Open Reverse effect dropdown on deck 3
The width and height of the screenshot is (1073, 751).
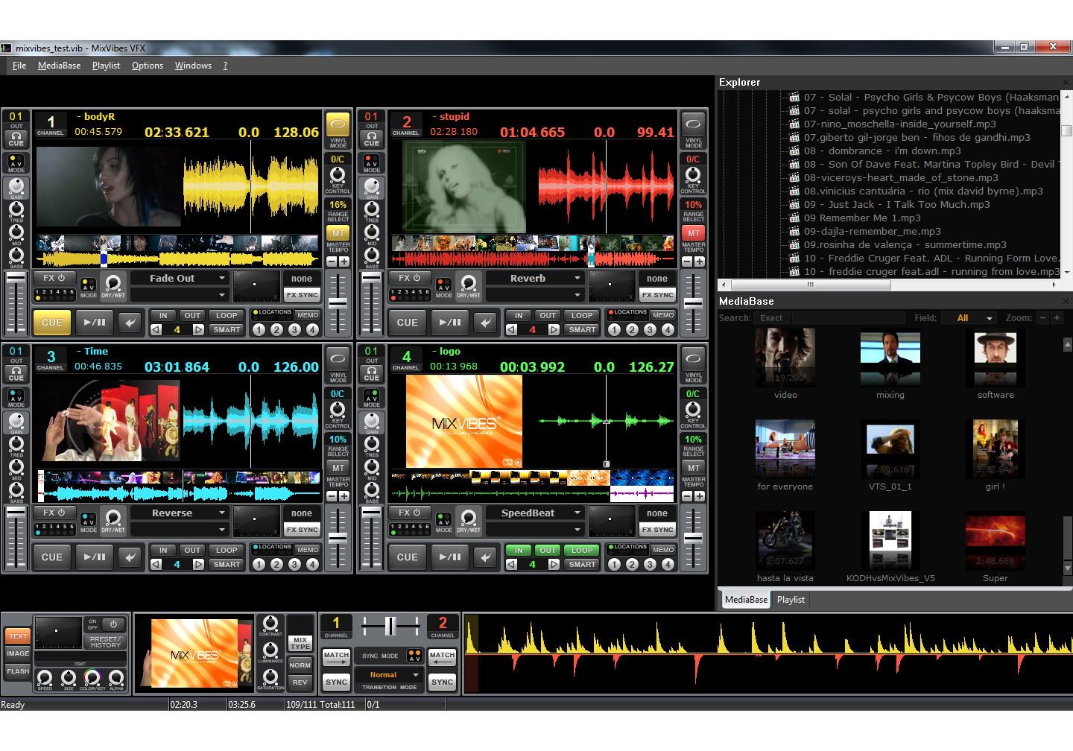[x=180, y=513]
